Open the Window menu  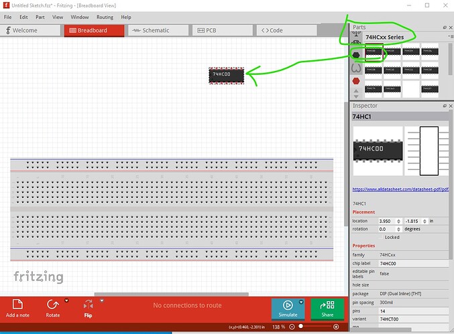80,17
